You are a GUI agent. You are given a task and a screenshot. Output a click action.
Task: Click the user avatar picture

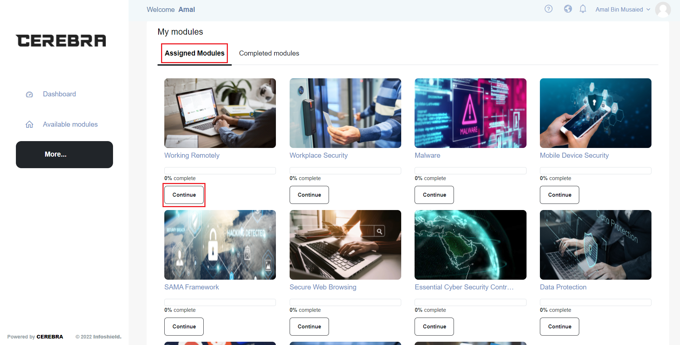[x=663, y=9]
